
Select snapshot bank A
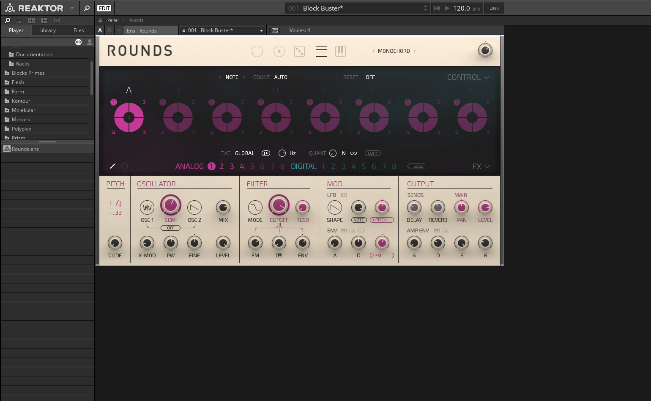(x=100, y=30)
